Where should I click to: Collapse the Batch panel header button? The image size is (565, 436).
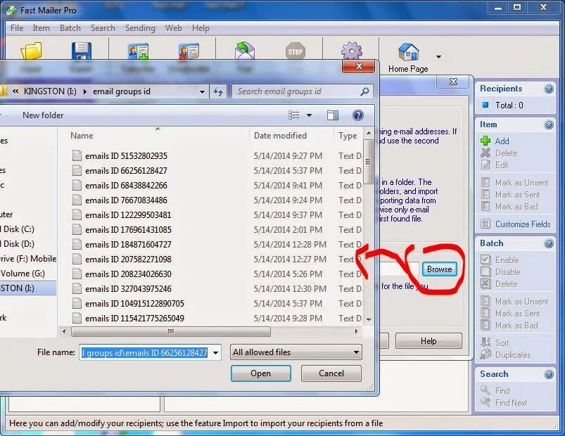[x=548, y=244]
